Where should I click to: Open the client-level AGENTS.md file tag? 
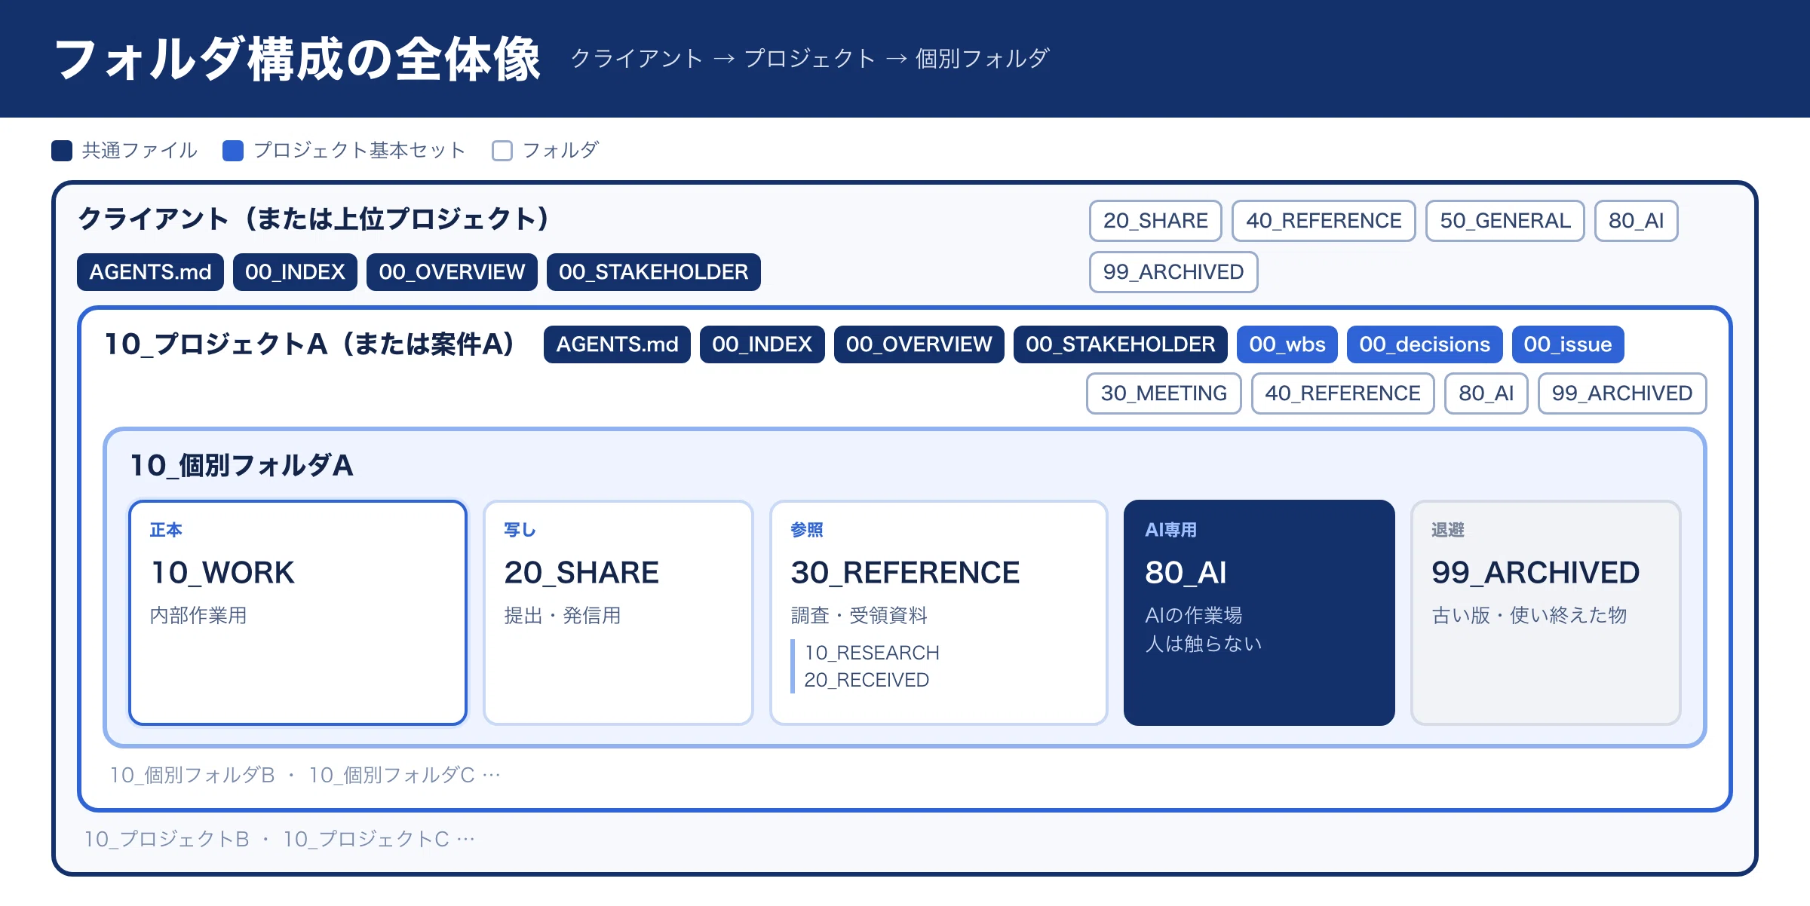[x=150, y=272]
